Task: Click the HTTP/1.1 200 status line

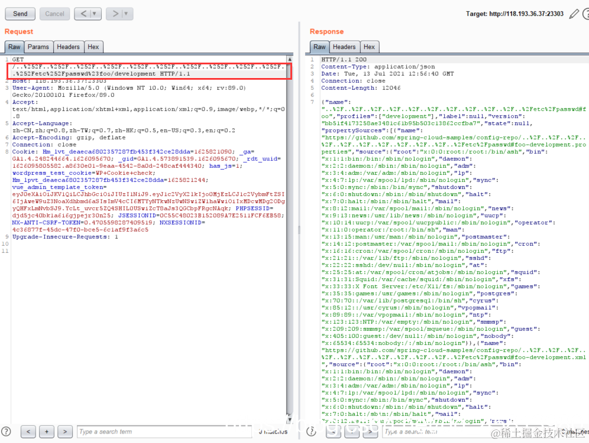Action: [x=344, y=59]
